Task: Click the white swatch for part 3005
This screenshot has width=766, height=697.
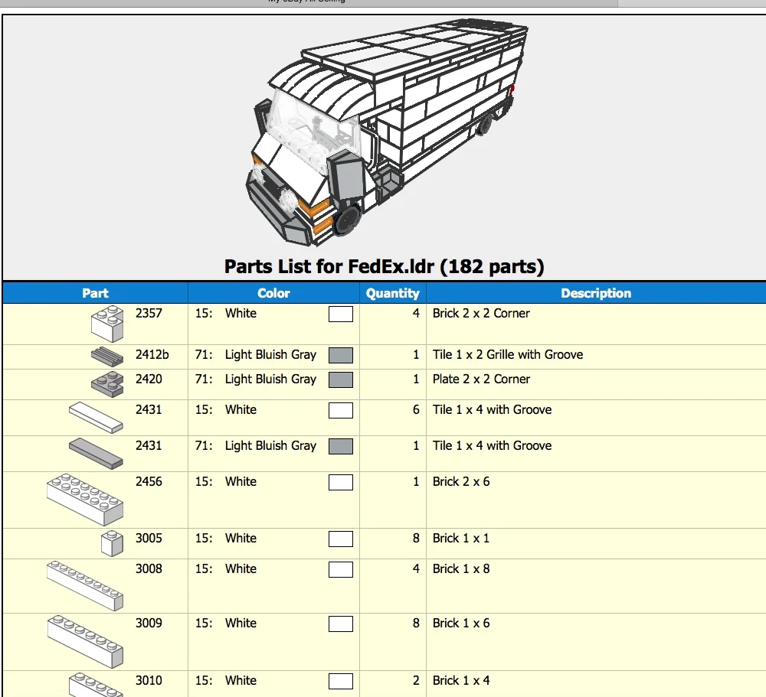Action: click(341, 539)
